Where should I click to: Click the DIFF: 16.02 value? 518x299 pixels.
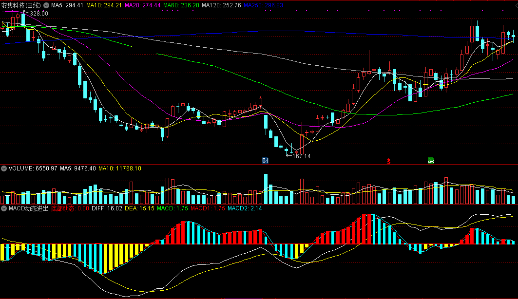pos(107,208)
